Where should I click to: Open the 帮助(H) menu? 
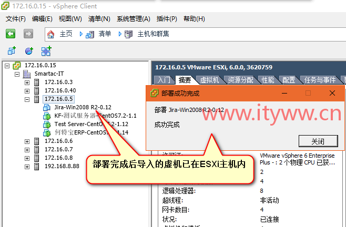click(194, 19)
